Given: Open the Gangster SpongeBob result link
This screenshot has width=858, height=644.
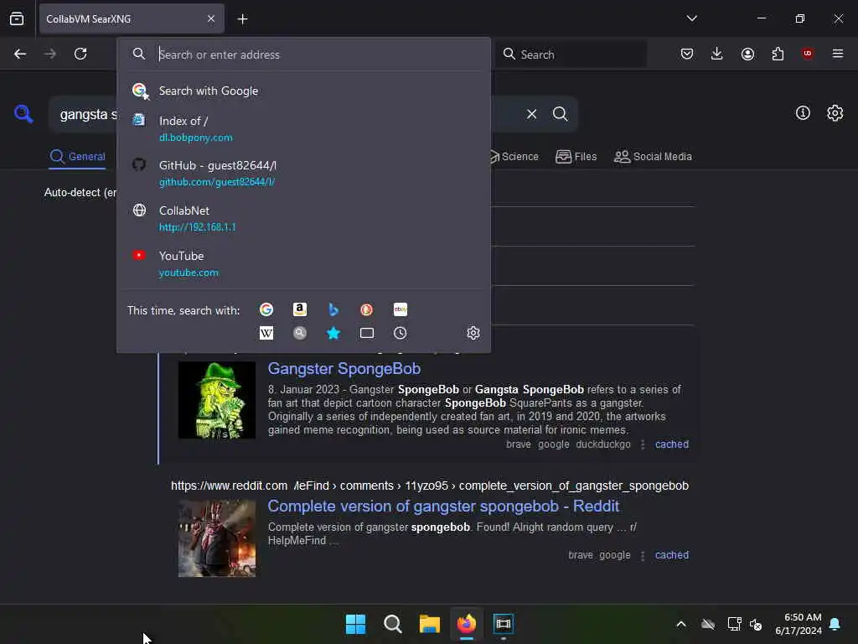Looking at the screenshot, I should click(344, 369).
